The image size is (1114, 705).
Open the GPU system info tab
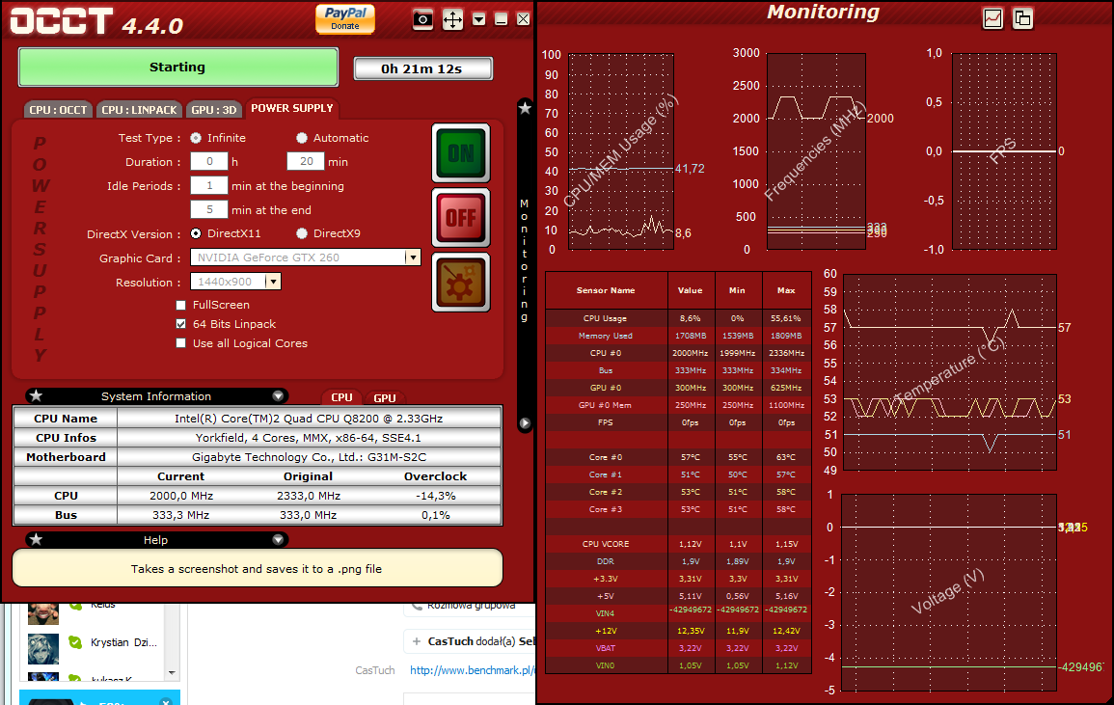pos(385,398)
